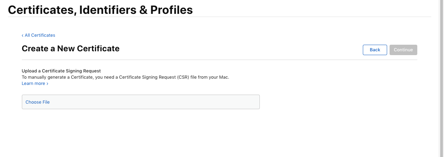Click the chevron arrow after Learn more
This screenshot has height=157, width=444.
tap(47, 84)
